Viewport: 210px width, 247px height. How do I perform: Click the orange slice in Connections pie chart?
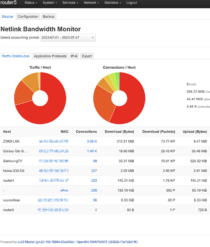tap(103, 103)
